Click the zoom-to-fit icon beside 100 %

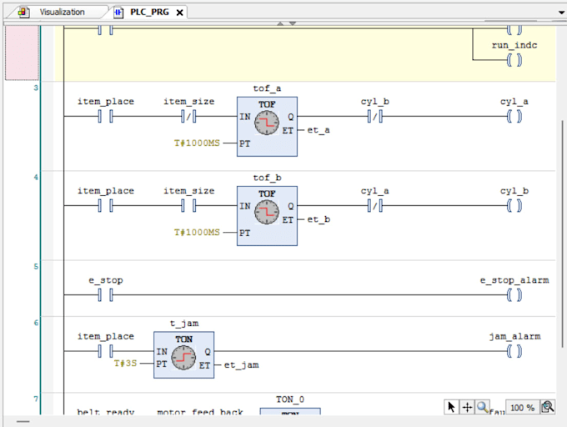(548, 407)
